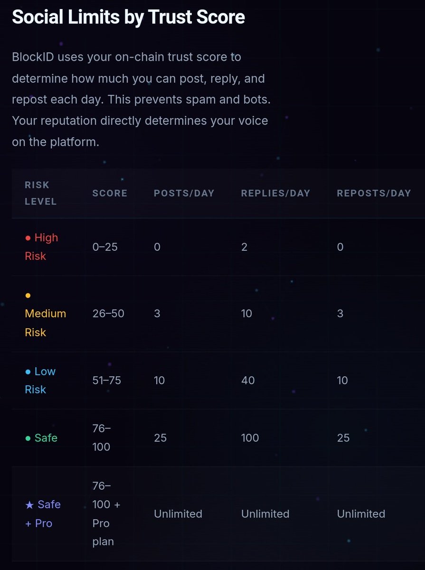Click the 0–25 score cell
Screen dimensions: 425x570
tap(104, 247)
